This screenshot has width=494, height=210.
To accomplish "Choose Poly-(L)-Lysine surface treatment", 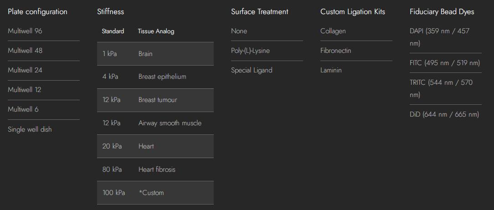I will (x=250, y=51).
